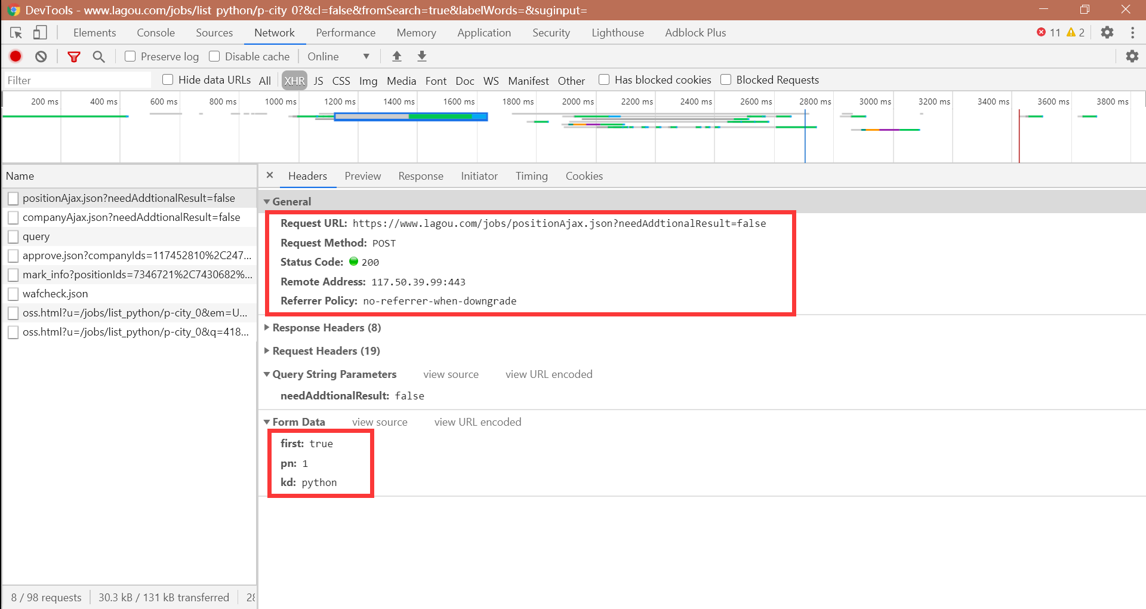
Task: Open the DevTools three-dot customize menu
Action: (1132, 32)
